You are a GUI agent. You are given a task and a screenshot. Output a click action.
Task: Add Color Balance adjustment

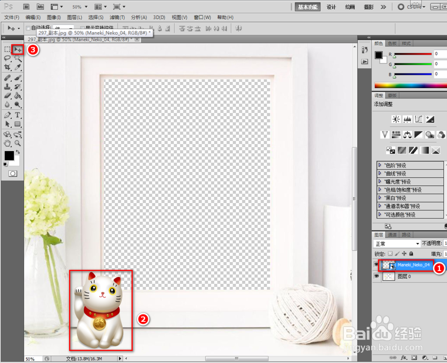coord(407,135)
